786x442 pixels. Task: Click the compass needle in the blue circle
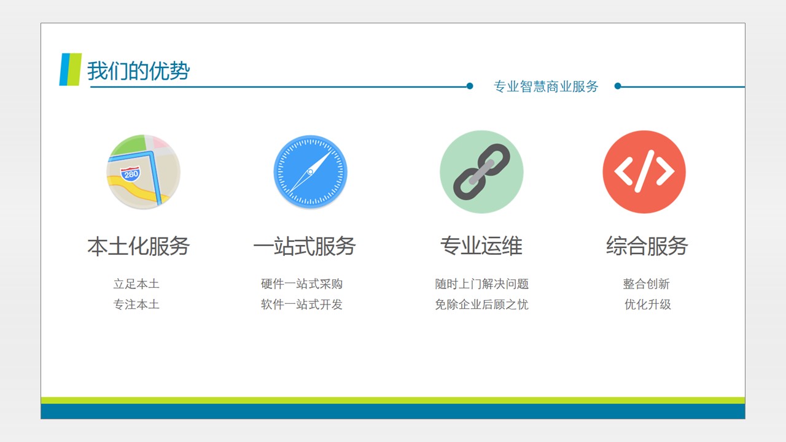[x=310, y=171]
